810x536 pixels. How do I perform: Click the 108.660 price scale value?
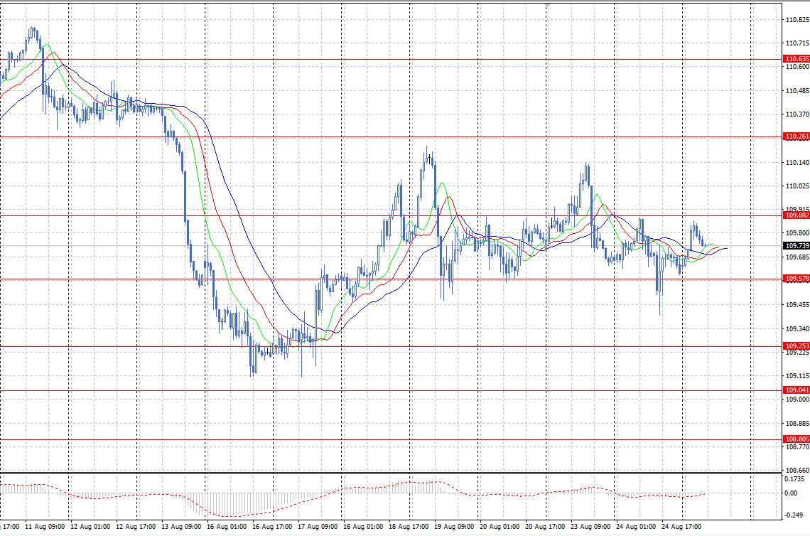coord(797,471)
